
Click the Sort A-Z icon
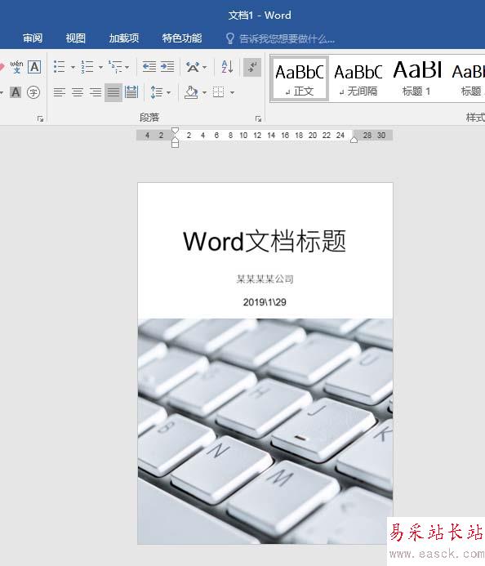click(x=227, y=67)
